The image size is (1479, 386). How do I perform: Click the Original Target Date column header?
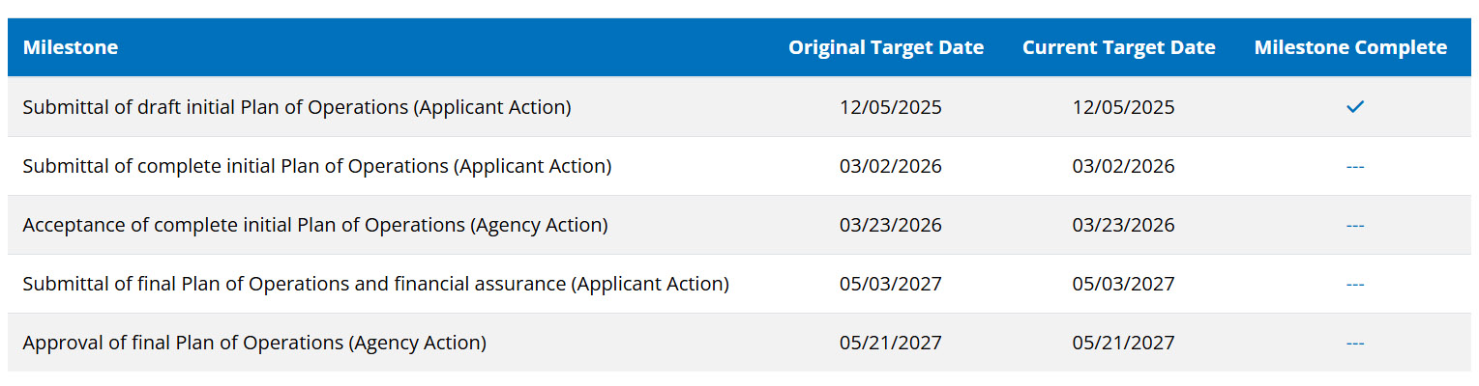[885, 47]
